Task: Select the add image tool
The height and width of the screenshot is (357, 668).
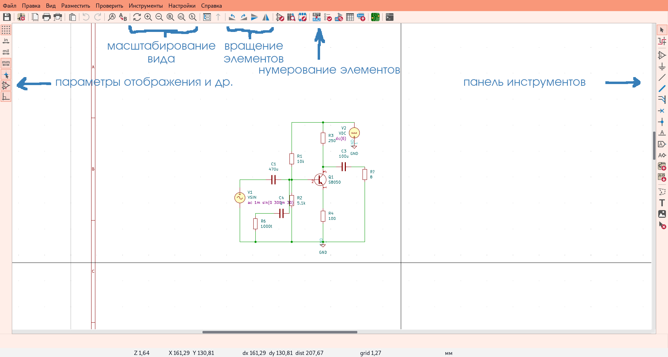Action: pyautogui.click(x=662, y=214)
